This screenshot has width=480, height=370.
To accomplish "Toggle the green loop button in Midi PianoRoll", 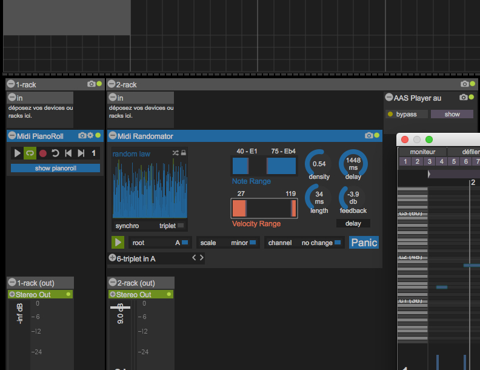I will pyautogui.click(x=30, y=153).
